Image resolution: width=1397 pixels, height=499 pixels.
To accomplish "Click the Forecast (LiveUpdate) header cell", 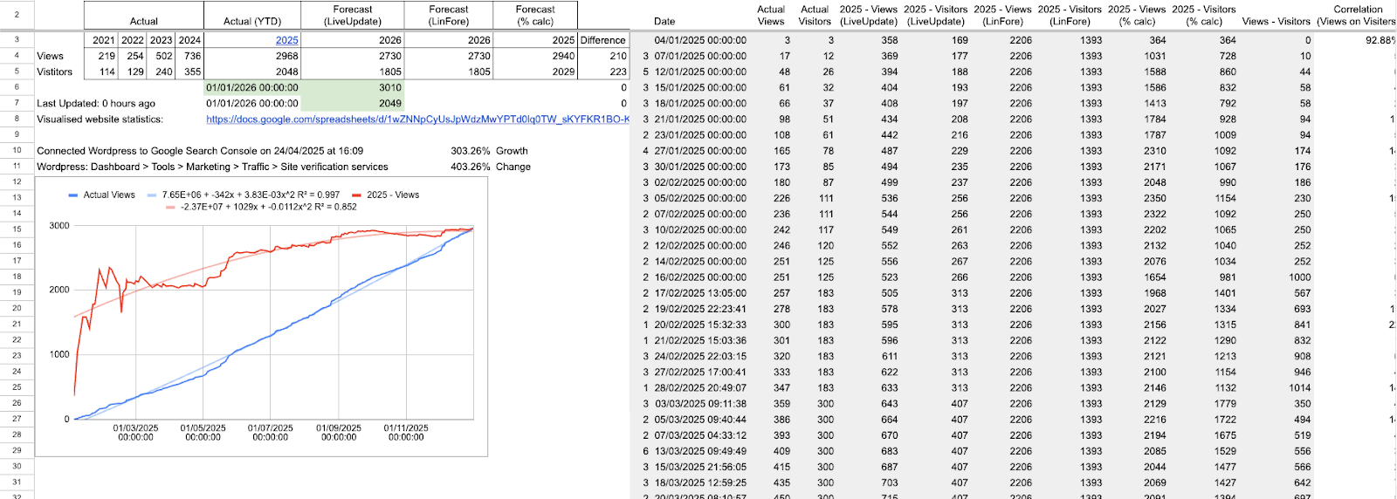I will pos(352,15).
